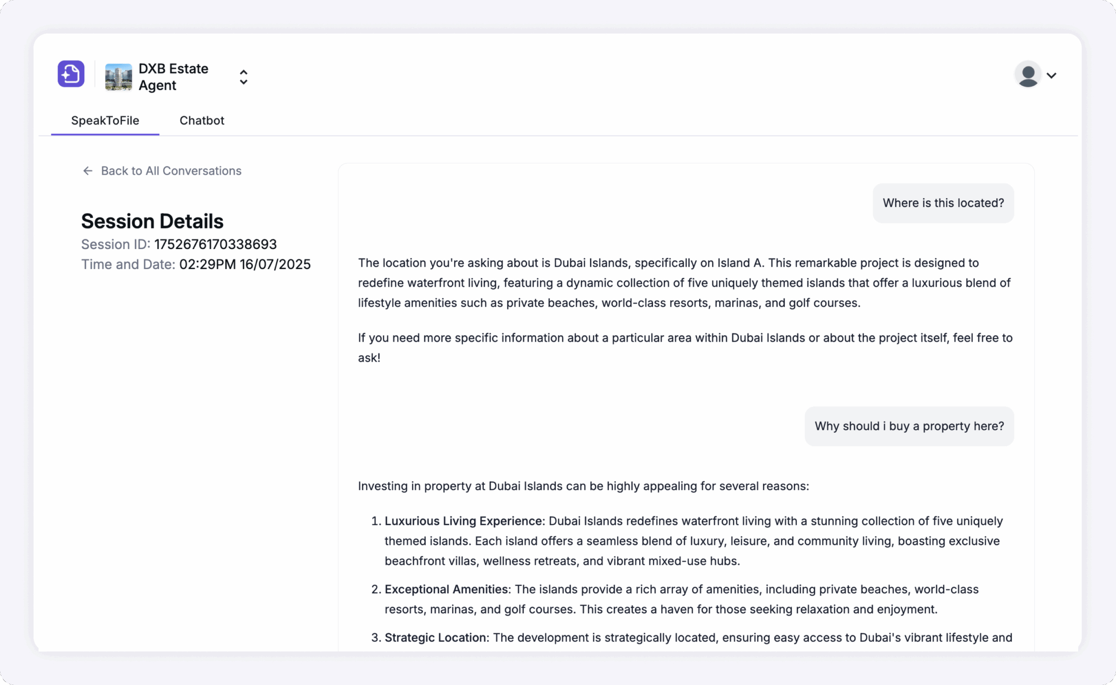1116x685 pixels.
Task: Click the Strategic Location list item
Action: 692,638
